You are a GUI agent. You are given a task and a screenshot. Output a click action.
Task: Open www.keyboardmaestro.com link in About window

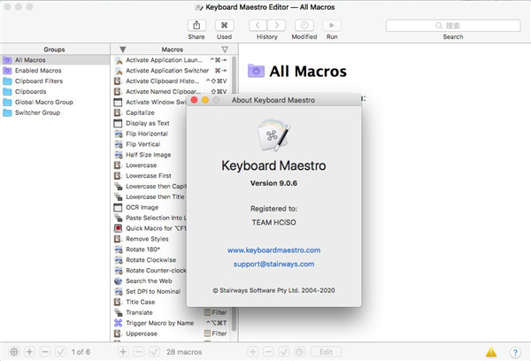(273, 250)
